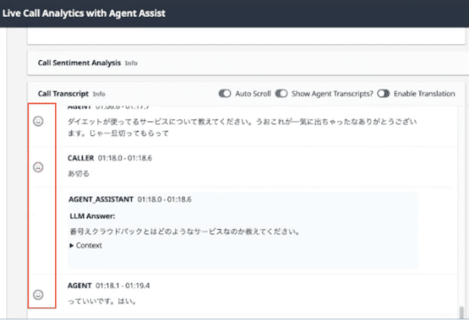Click the happy sentiment icon beside AGENT 01:18.1
The image size is (469, 320).
(38, 294)
